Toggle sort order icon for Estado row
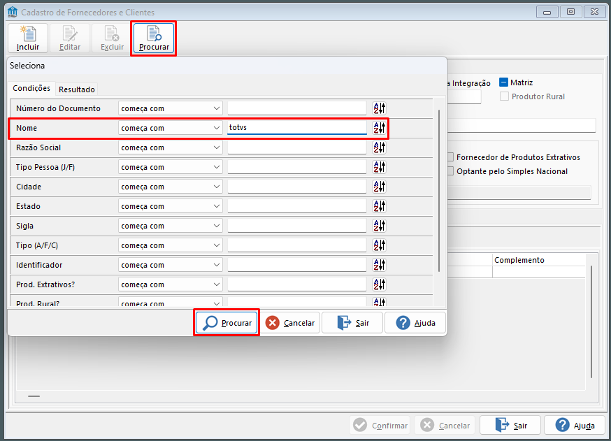Viewport: 611px width, 441px height. [x=379, y=206]
